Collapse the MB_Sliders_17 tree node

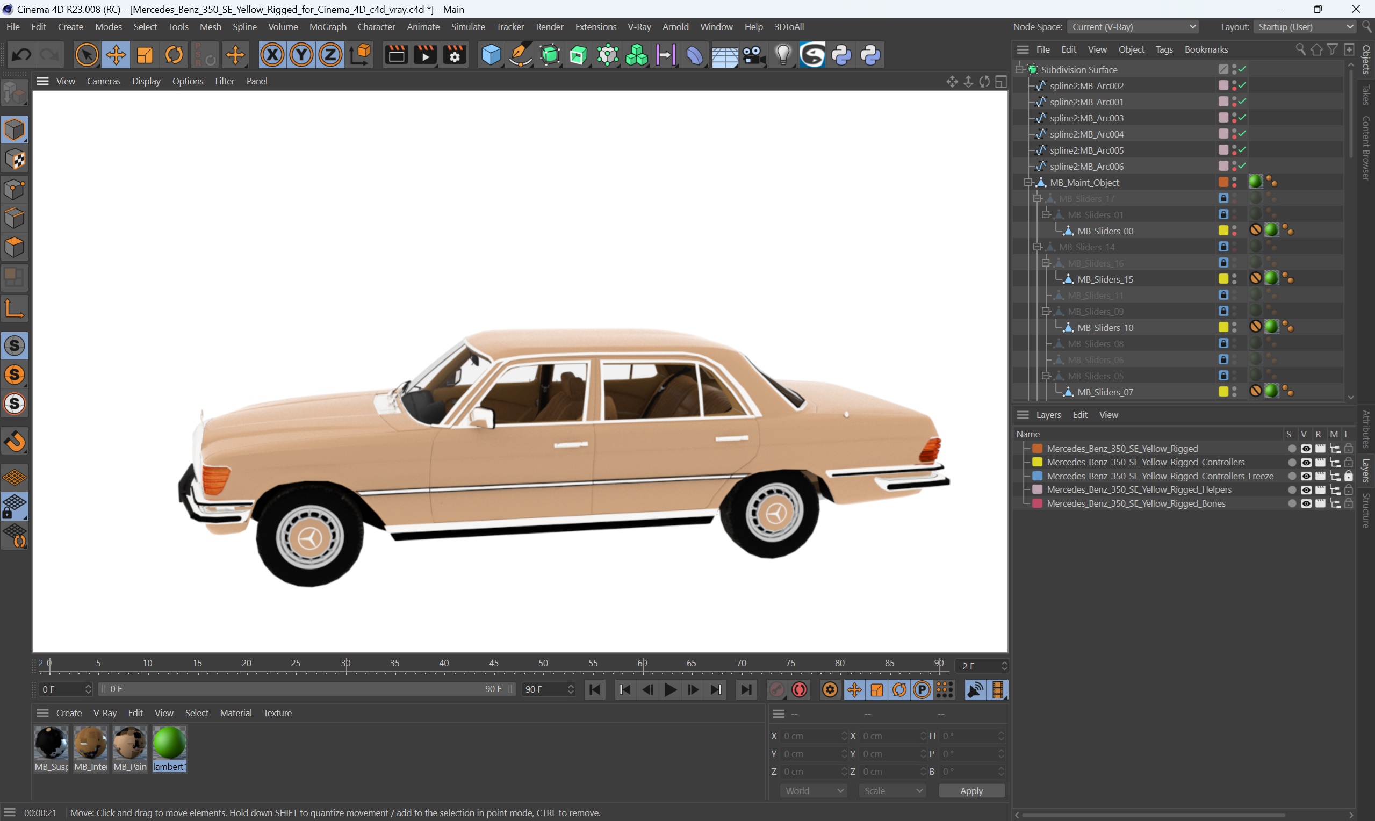pos(1037,199)
